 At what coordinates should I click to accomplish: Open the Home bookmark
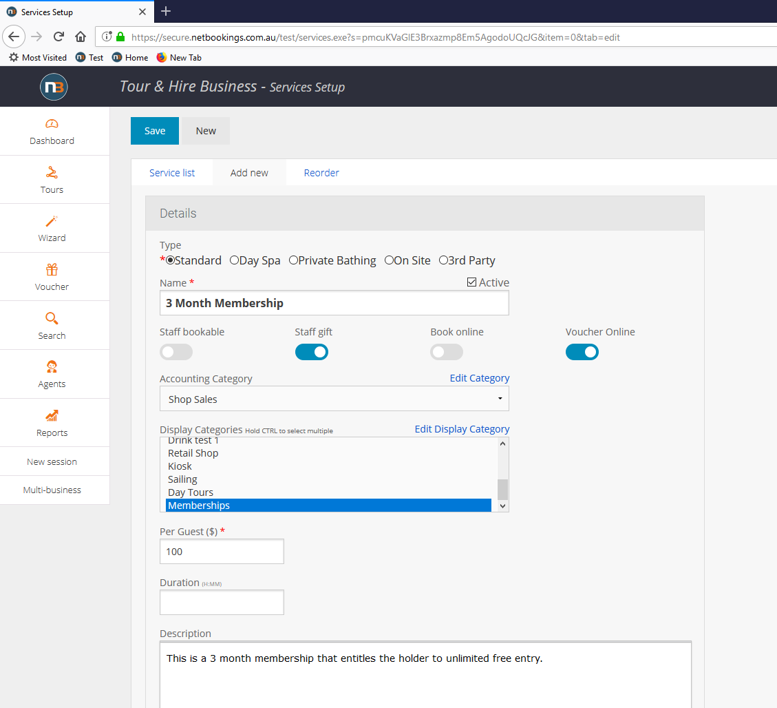(x=130, y=58)
